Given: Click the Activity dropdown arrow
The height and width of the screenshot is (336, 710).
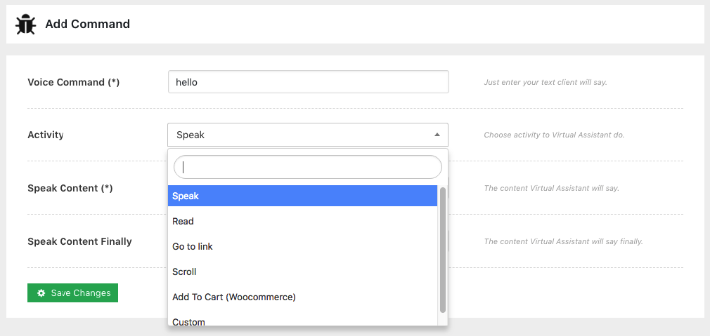Looking at the screenshot, I should click(x=437, y=135).
